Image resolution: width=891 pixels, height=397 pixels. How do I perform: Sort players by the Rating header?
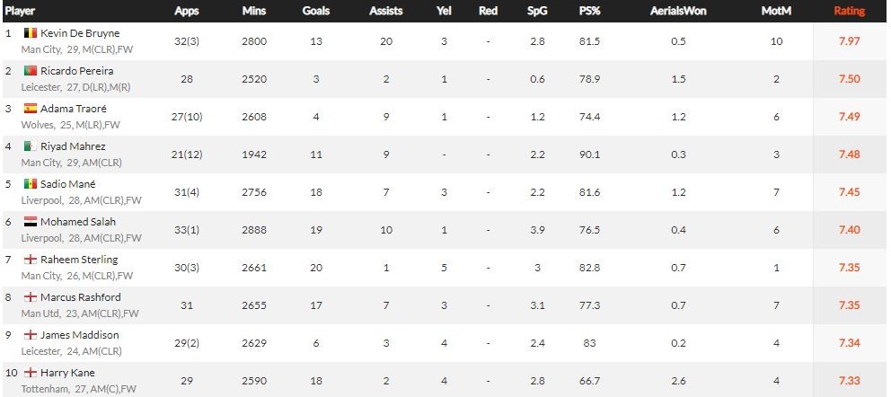click(x=849, y=12)
